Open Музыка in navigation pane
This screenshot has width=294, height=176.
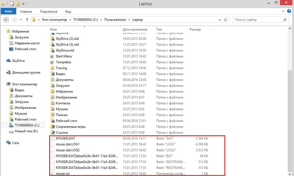point(21,114)
